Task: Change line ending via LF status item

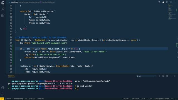Action: coord(148,99)
